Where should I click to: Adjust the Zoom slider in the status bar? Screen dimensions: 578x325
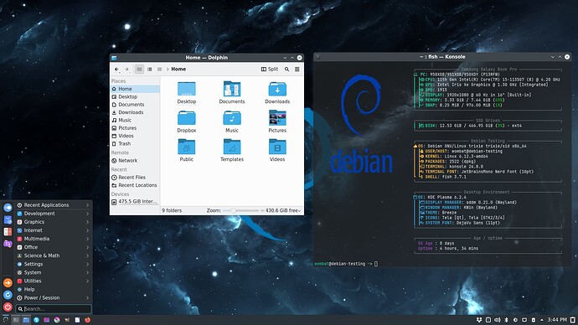[x=240, y=211]
